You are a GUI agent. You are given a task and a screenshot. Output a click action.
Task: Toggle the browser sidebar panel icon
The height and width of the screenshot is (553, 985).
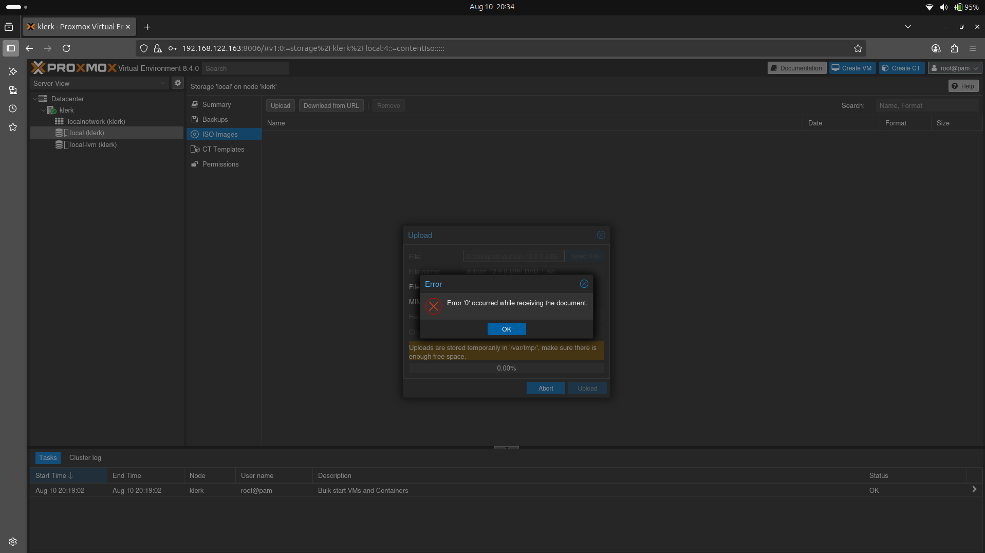[x=10, y=48]
